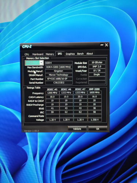Click the serial number C56233D2
This screenshot has width=137, height=183.
click(59, 83)
